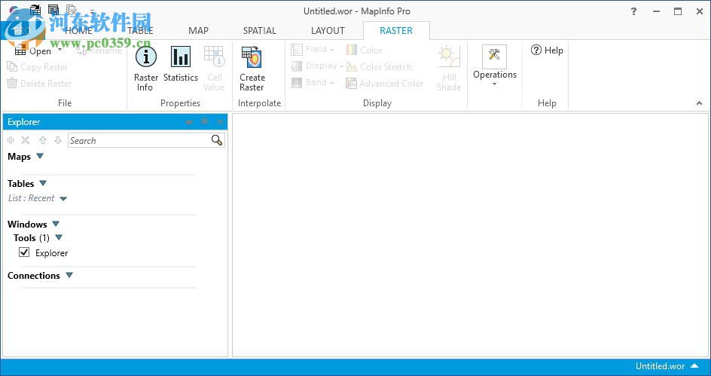The height and width of the screenshot is (376, 711).
Task: Expand the Operations dropdown arrow
Action: click(x=494, y=84)
